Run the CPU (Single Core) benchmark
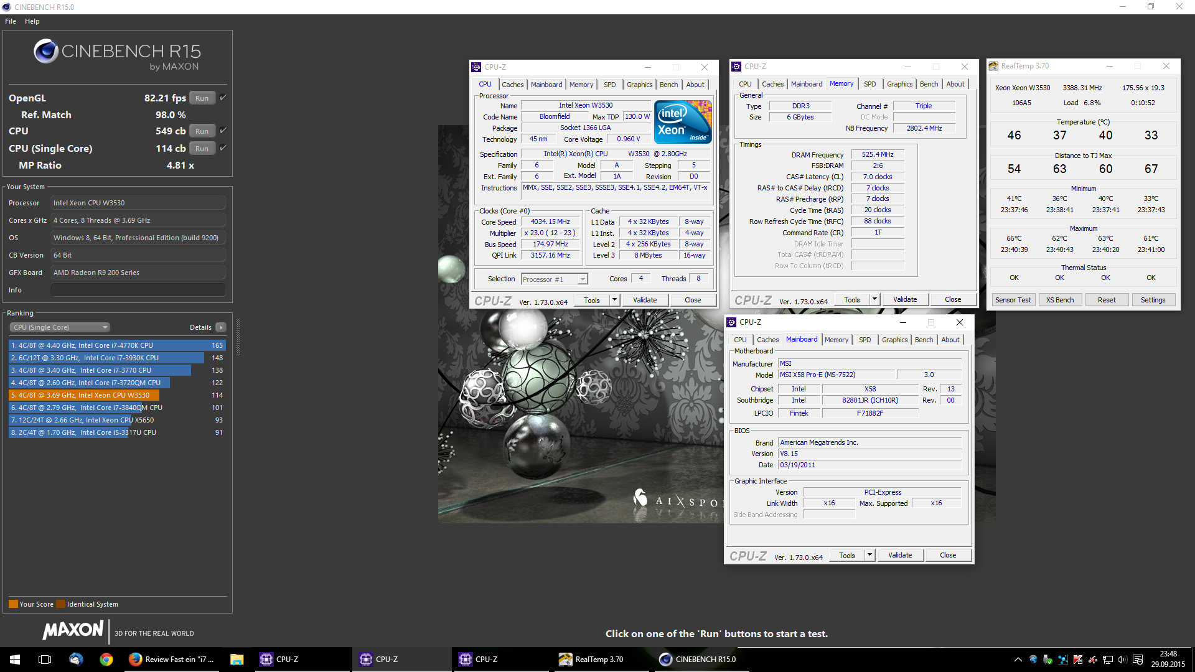 202,148
